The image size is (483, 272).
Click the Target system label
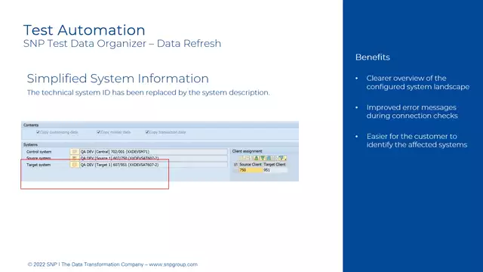click(x=38, y=165)
